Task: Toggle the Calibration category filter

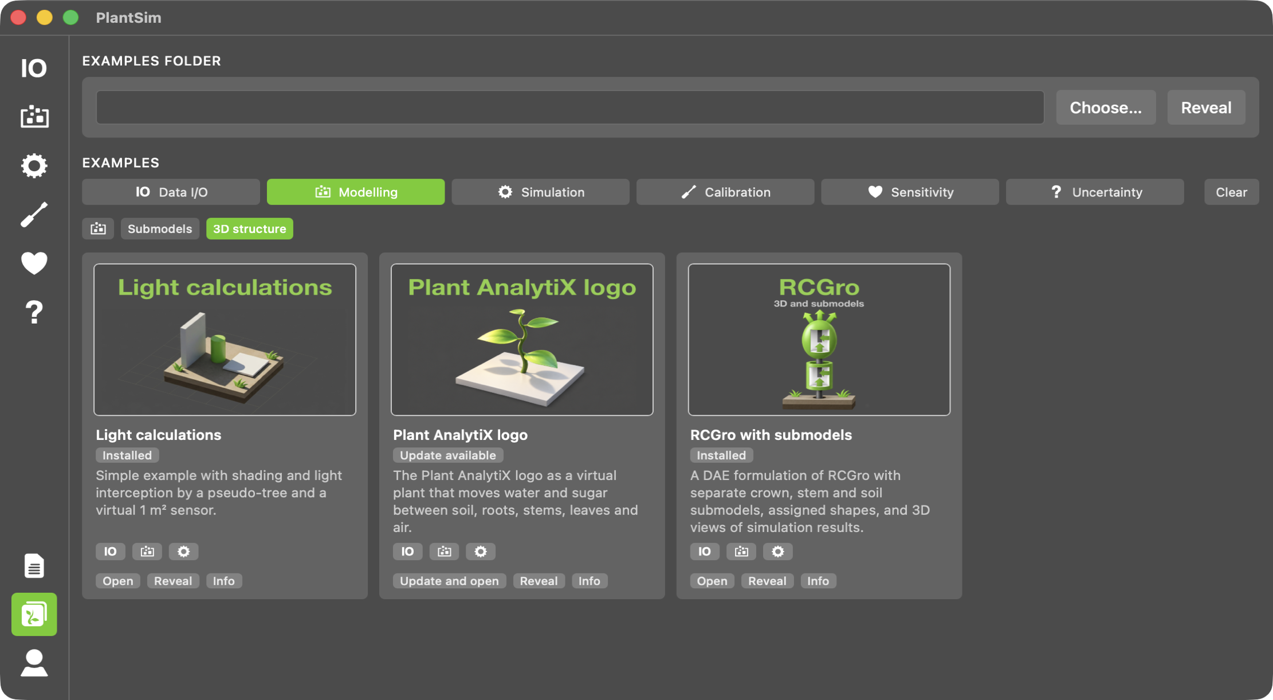Action: click(x=725, y=192)
